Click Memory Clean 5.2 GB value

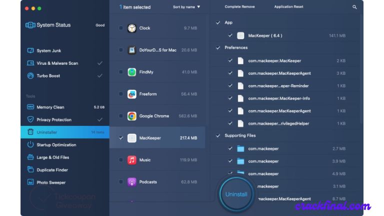(99, 107)
